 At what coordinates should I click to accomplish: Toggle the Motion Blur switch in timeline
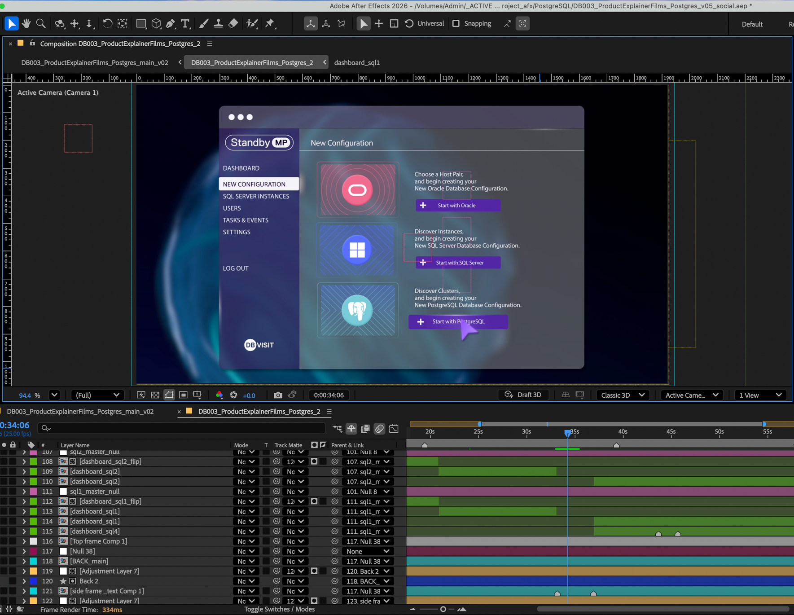point(379,429)
